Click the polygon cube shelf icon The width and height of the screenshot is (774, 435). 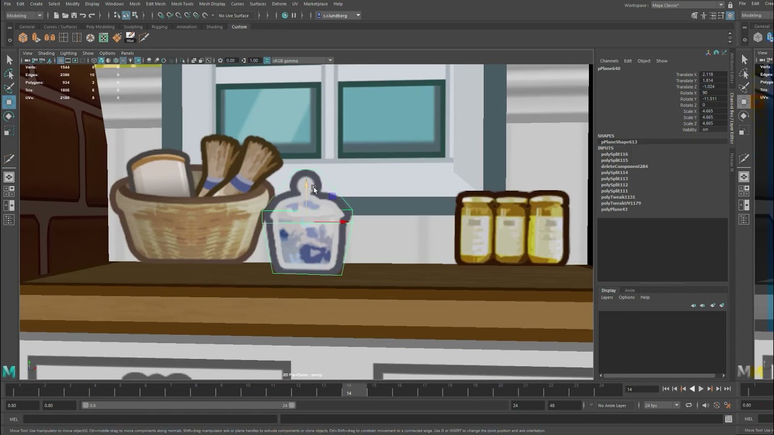(x=23, y=37)
